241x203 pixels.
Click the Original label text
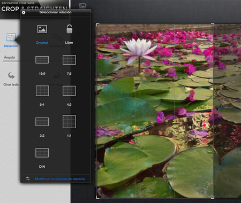42,43
